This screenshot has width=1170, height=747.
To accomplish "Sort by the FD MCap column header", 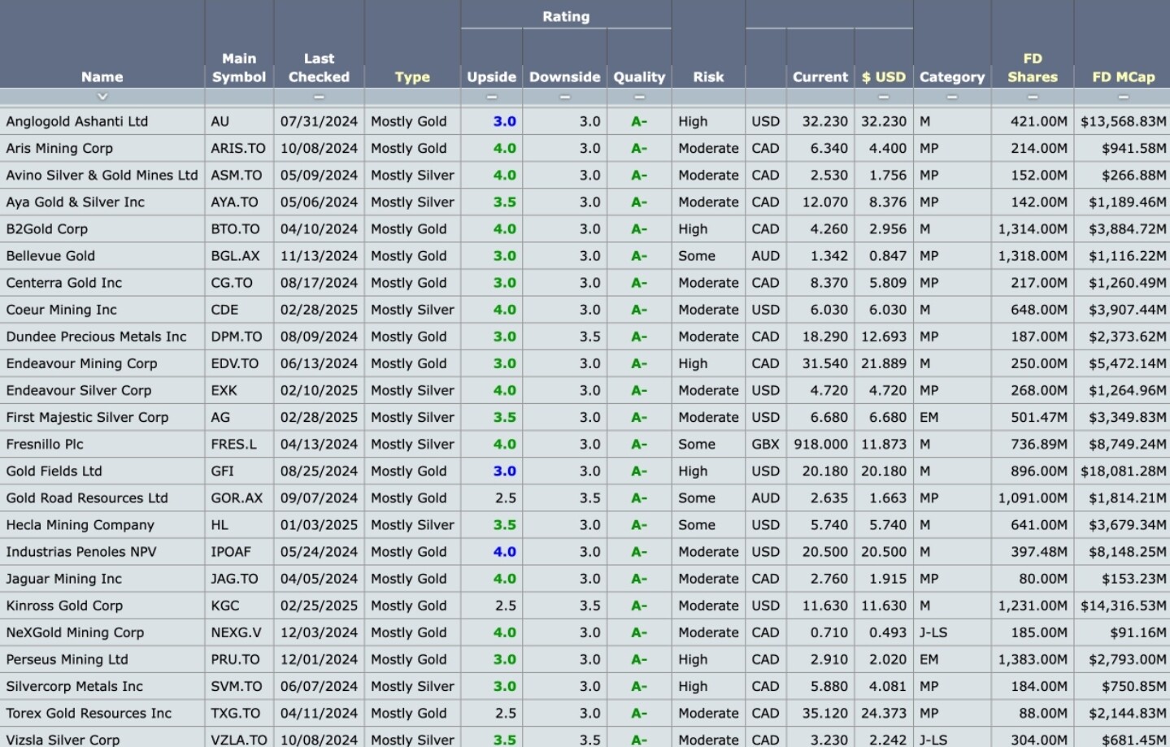I will (1123, 77).
